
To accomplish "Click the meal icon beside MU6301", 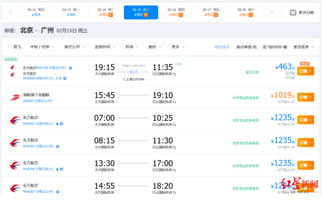I will [57, 124].
